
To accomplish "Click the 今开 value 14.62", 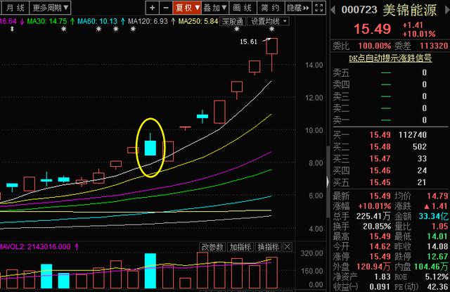I will (380, 246).
